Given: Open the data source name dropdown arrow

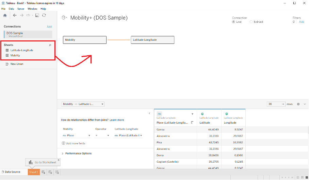Looking at the screenshot, I should [x=67, y=18].
